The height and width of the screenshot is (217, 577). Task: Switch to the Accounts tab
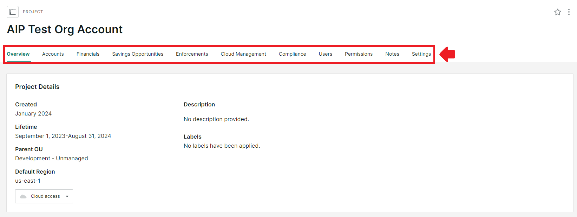53,54
